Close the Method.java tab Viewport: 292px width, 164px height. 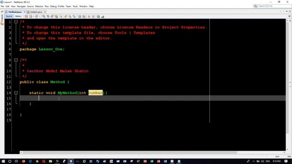click(24, 12)
